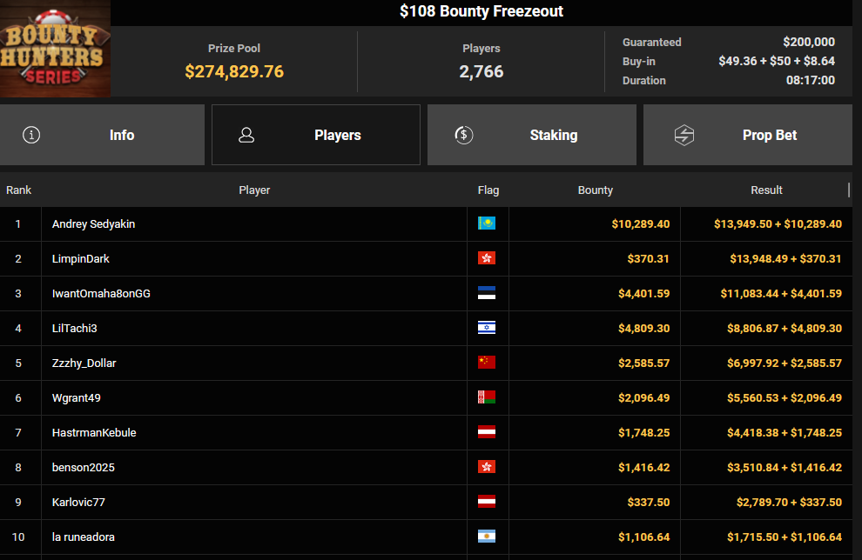Click the Players person icon
862x560 pixels.
246,135
